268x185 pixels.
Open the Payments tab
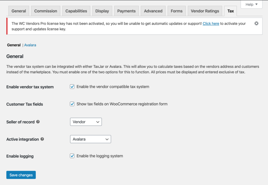tap(126, 11)
